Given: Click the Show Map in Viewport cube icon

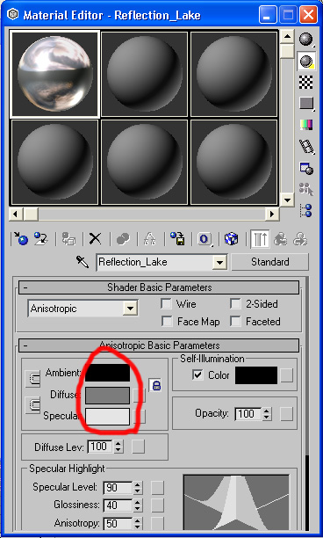Looking at the screenshot, I should [231, 239].
